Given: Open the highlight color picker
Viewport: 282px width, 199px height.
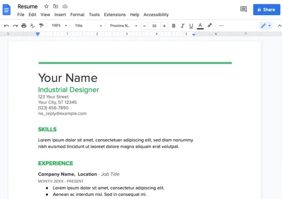Looking at the screenshot, I should coord(210,26).
